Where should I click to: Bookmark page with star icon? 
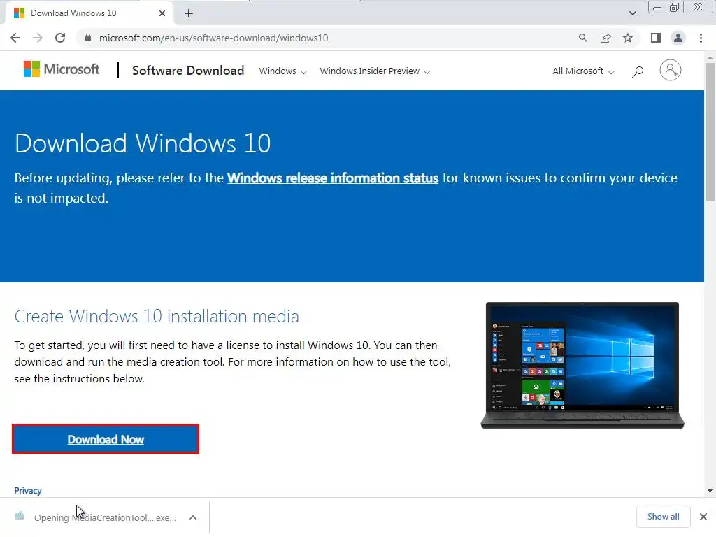click(628, 38)
